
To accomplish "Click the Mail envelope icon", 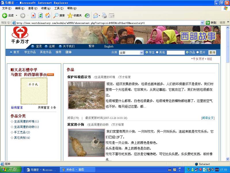I will coord(96,16).
